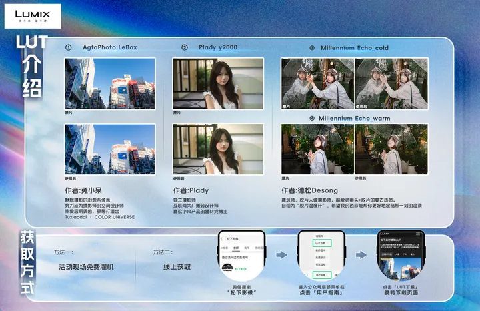
Task: Open the AgfaPhoto LeBox 原片 street photo
Action: pos(110,83)
